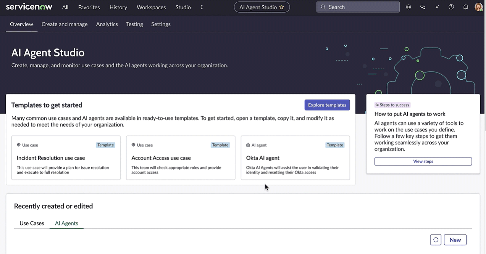This screenshot has width=486, height=254.
Task: Click the Steps to success flag icon
Action: pyautogui.click(x=377, y=105)
